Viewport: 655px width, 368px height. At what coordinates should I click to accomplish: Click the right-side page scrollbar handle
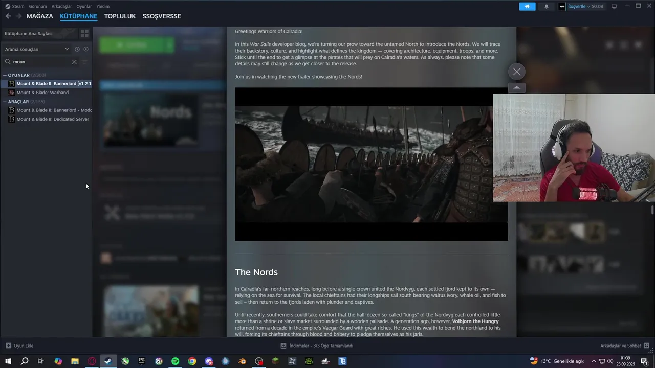652,210
